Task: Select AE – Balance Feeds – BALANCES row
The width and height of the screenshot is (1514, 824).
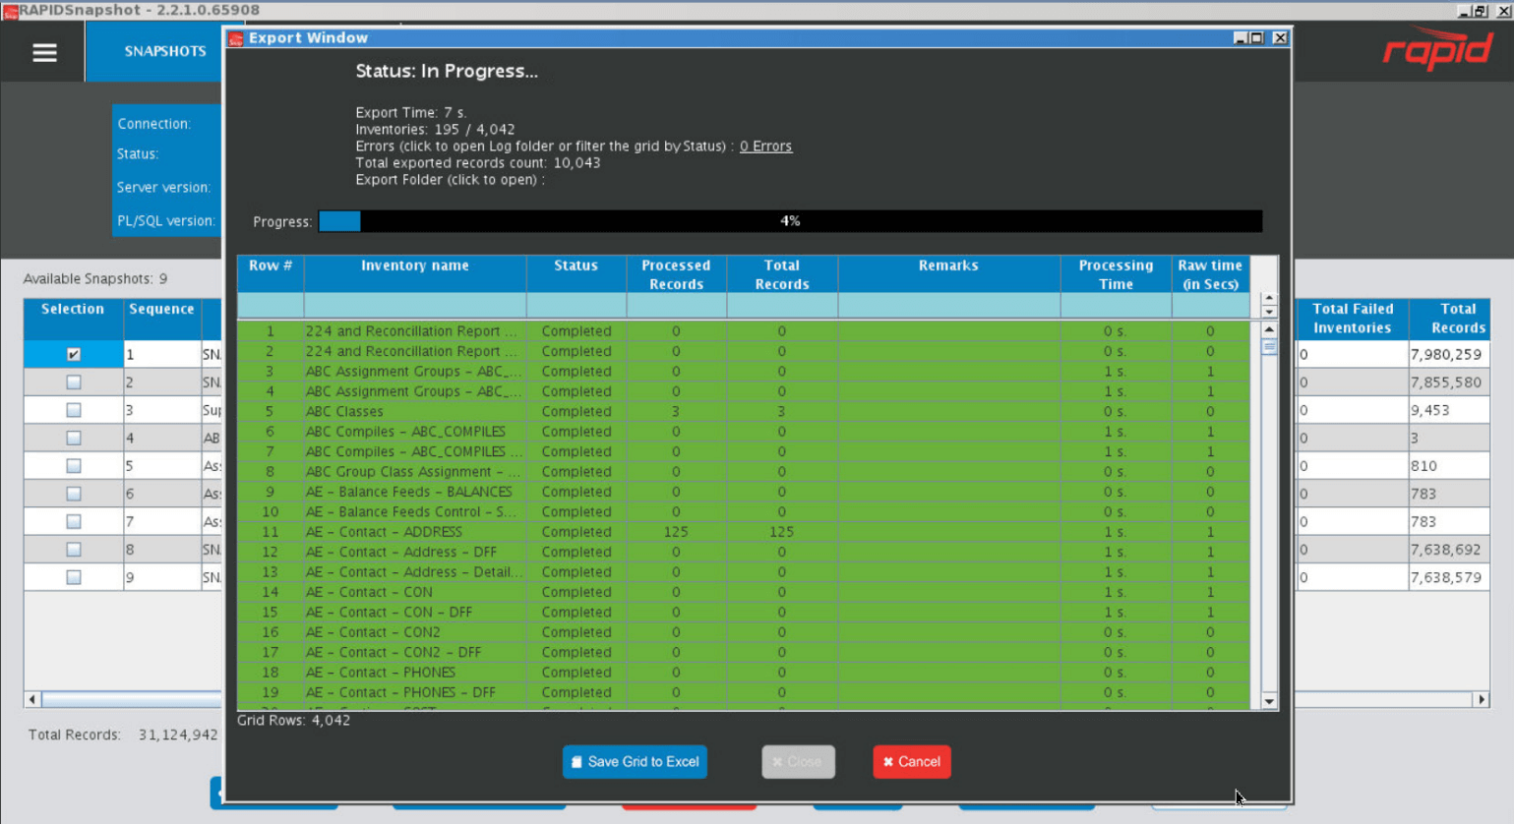Action: (x=744, y=492)
